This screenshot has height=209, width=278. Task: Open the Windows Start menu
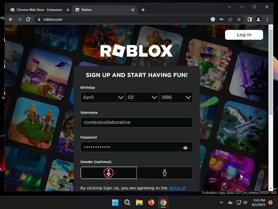coord(115,202)
